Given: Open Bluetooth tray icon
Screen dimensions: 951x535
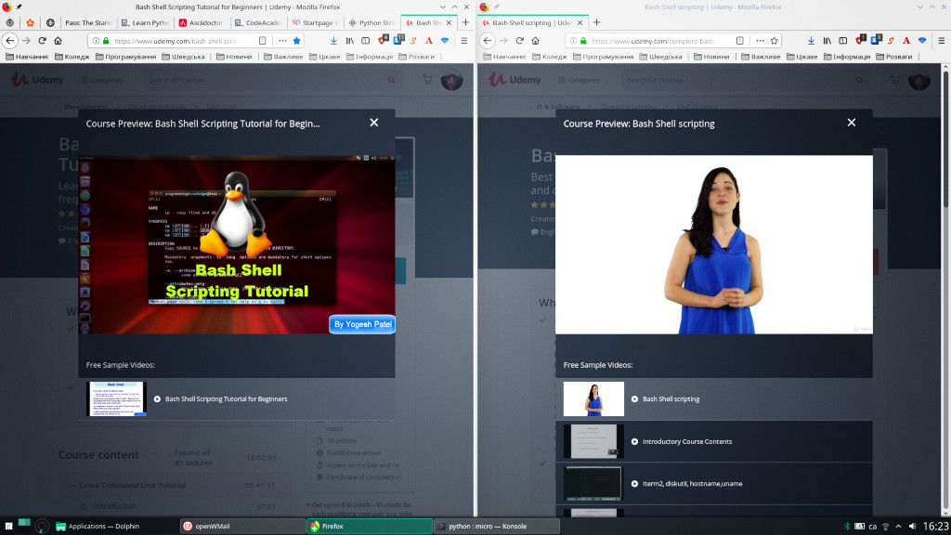Looking at the screenshot, I should [x=847, y=526].
